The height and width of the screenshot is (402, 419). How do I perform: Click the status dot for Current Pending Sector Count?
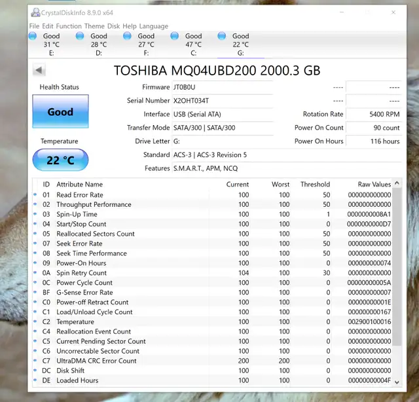point(35,341)
